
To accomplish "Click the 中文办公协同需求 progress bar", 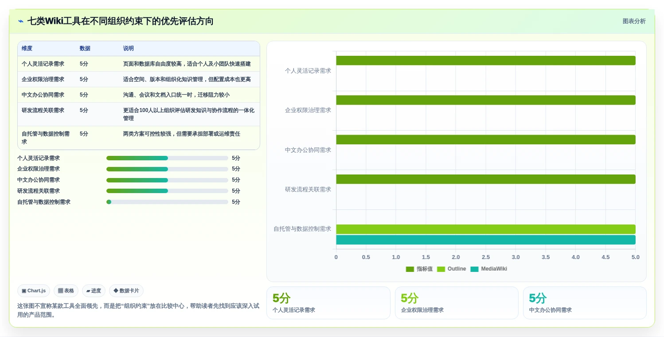I will coord(167,180).
